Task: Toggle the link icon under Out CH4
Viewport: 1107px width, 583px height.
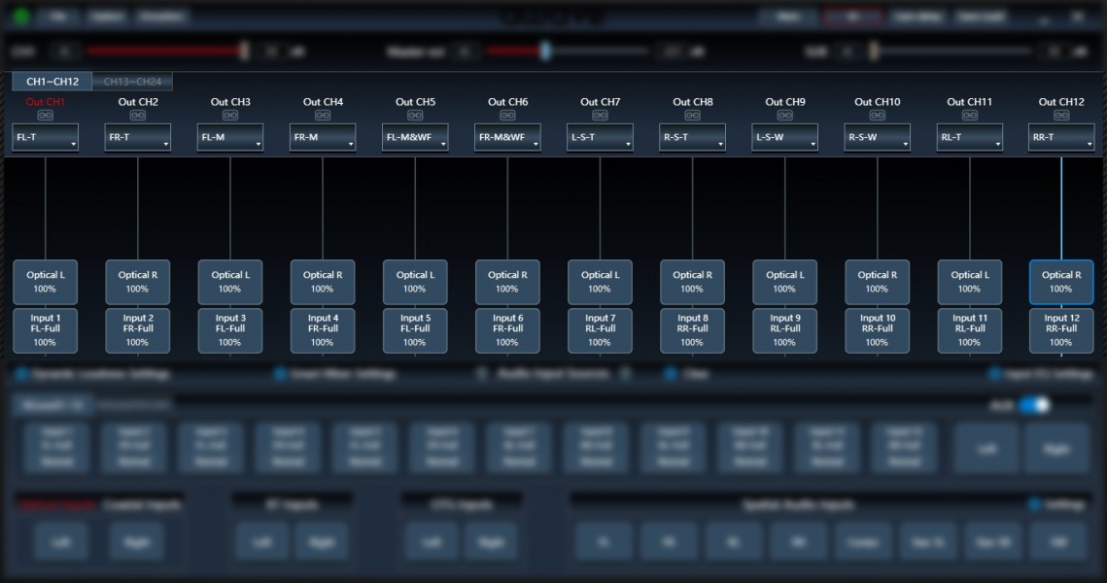Action: pos(323,115)
